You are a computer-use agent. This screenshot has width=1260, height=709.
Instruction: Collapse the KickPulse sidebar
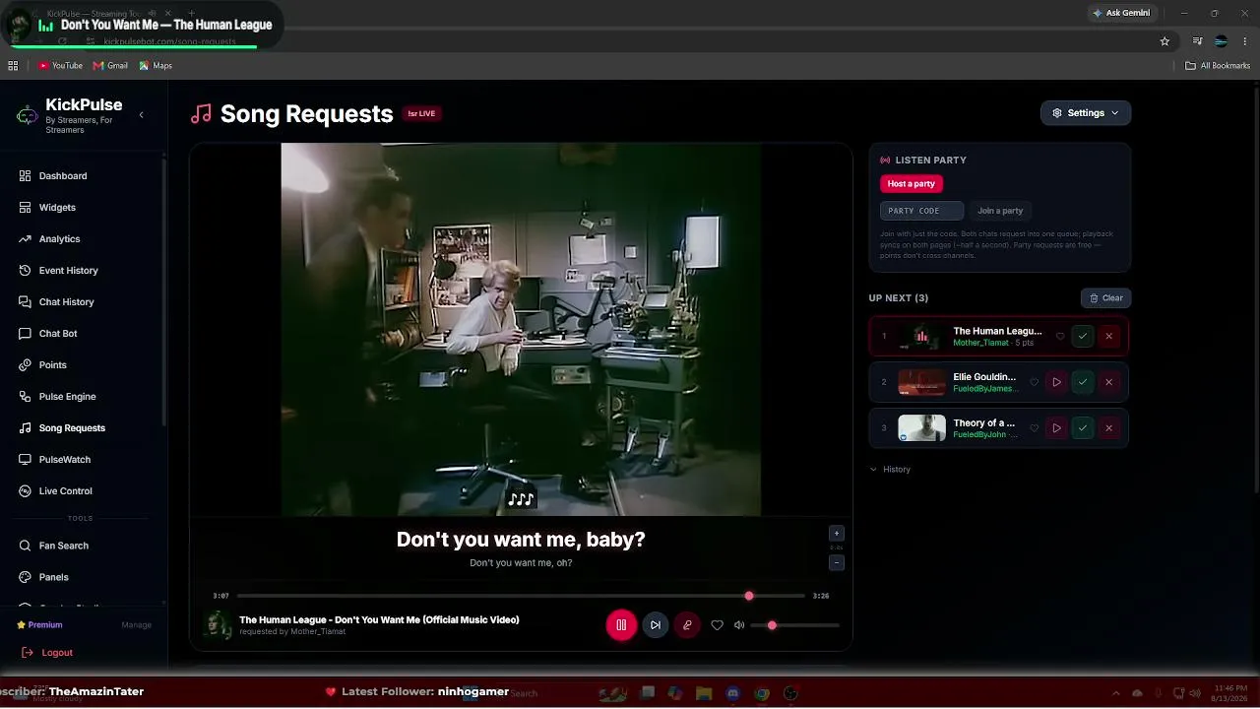141,115
